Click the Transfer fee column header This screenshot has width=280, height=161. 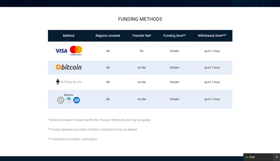pyautogui.click(x=142, y=36)
